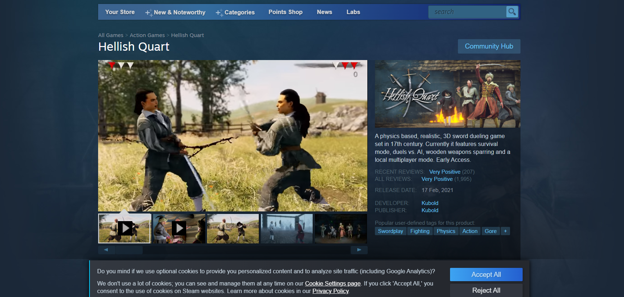Screen dimensions: 624x297
Task: Open the Privacy Policy link
Action: click(x=330, y=291)
